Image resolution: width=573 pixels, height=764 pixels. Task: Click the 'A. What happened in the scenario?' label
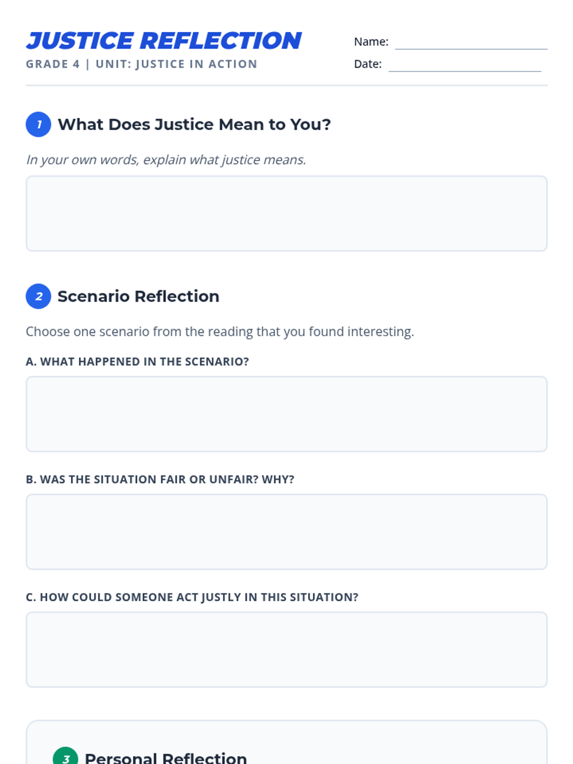pos(138,361)
